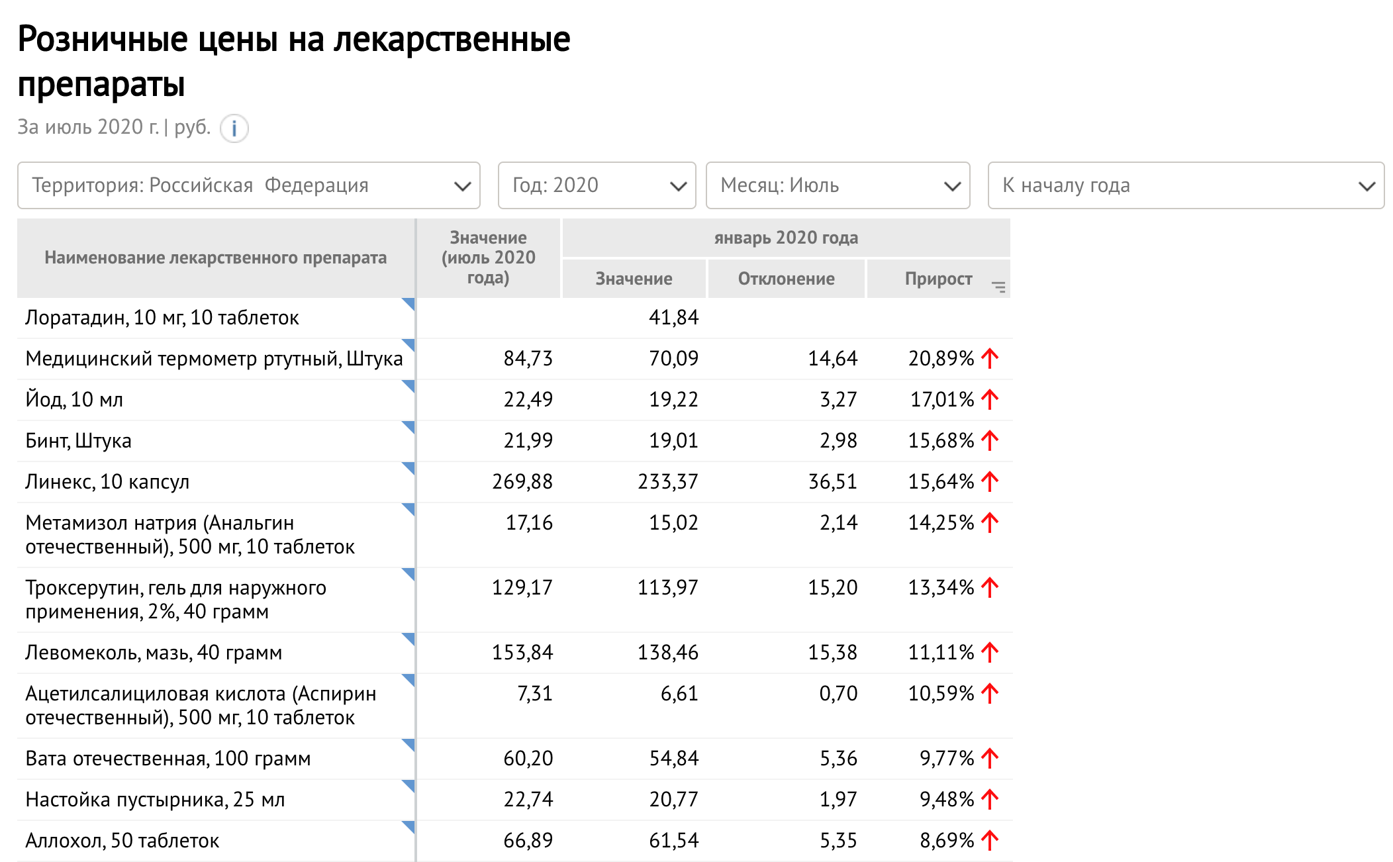Click the Вата отечественная, 100 грамм entry
The width and height of the screenshot is (1393, 862).
(x=168, y=759)
